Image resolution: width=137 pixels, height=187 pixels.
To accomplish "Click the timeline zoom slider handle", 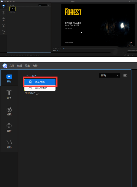I will click(x=132, y=55).
